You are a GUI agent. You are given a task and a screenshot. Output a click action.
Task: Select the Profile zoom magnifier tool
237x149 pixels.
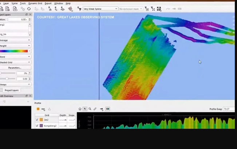pyautogui.click(x=90, y=109)
